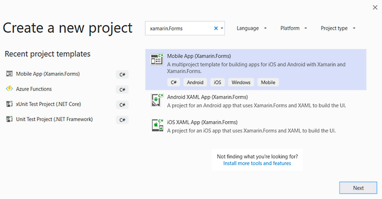Click the recent Mobile App template icon
This screenshot has height=199, width=382.
coord(9,74)
